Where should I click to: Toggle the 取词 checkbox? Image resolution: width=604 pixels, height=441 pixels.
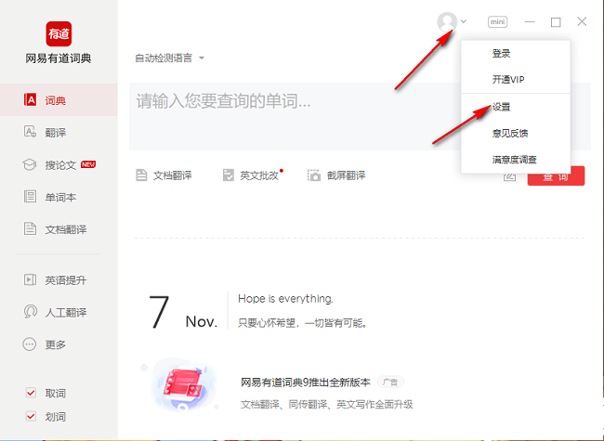(x=31, y=393)
